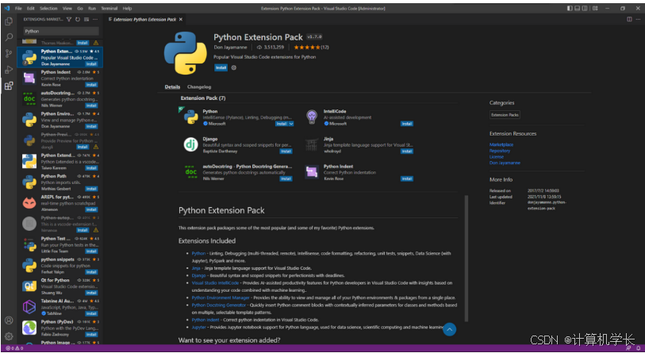Switch to the Details tab
Image resolution: width=645 pixels, height=353 pixels.
[x=172, y=86]
